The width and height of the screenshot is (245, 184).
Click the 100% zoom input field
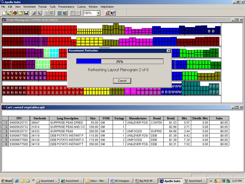tap(90, 13)
